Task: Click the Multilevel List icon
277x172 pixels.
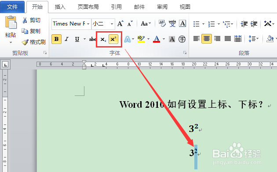Action: 226,24
